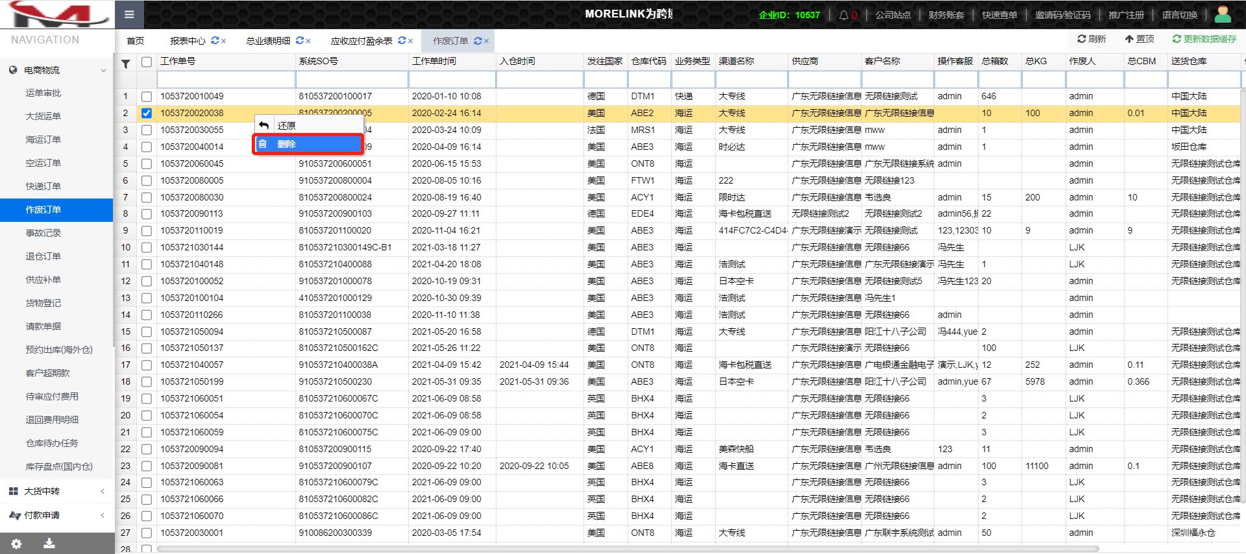The height and width of the screenshot is (554, 1246).
Task: Check the checkbox for order 1053720010049
Action: [147, 96]
